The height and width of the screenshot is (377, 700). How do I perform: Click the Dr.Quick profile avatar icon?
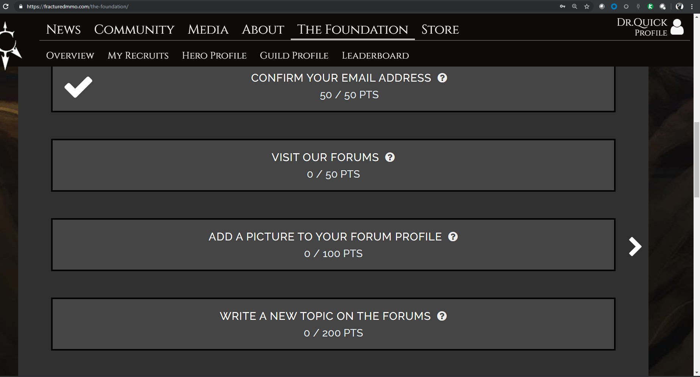click(x=677, y=27)
